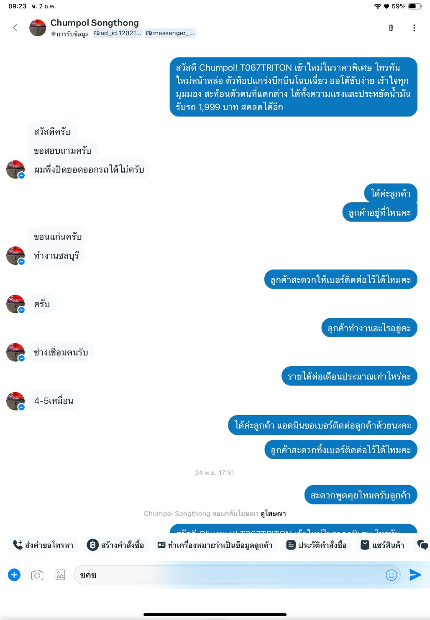Tap the back arrow icon
Screen dimensions: 430x620
(15, 28)
